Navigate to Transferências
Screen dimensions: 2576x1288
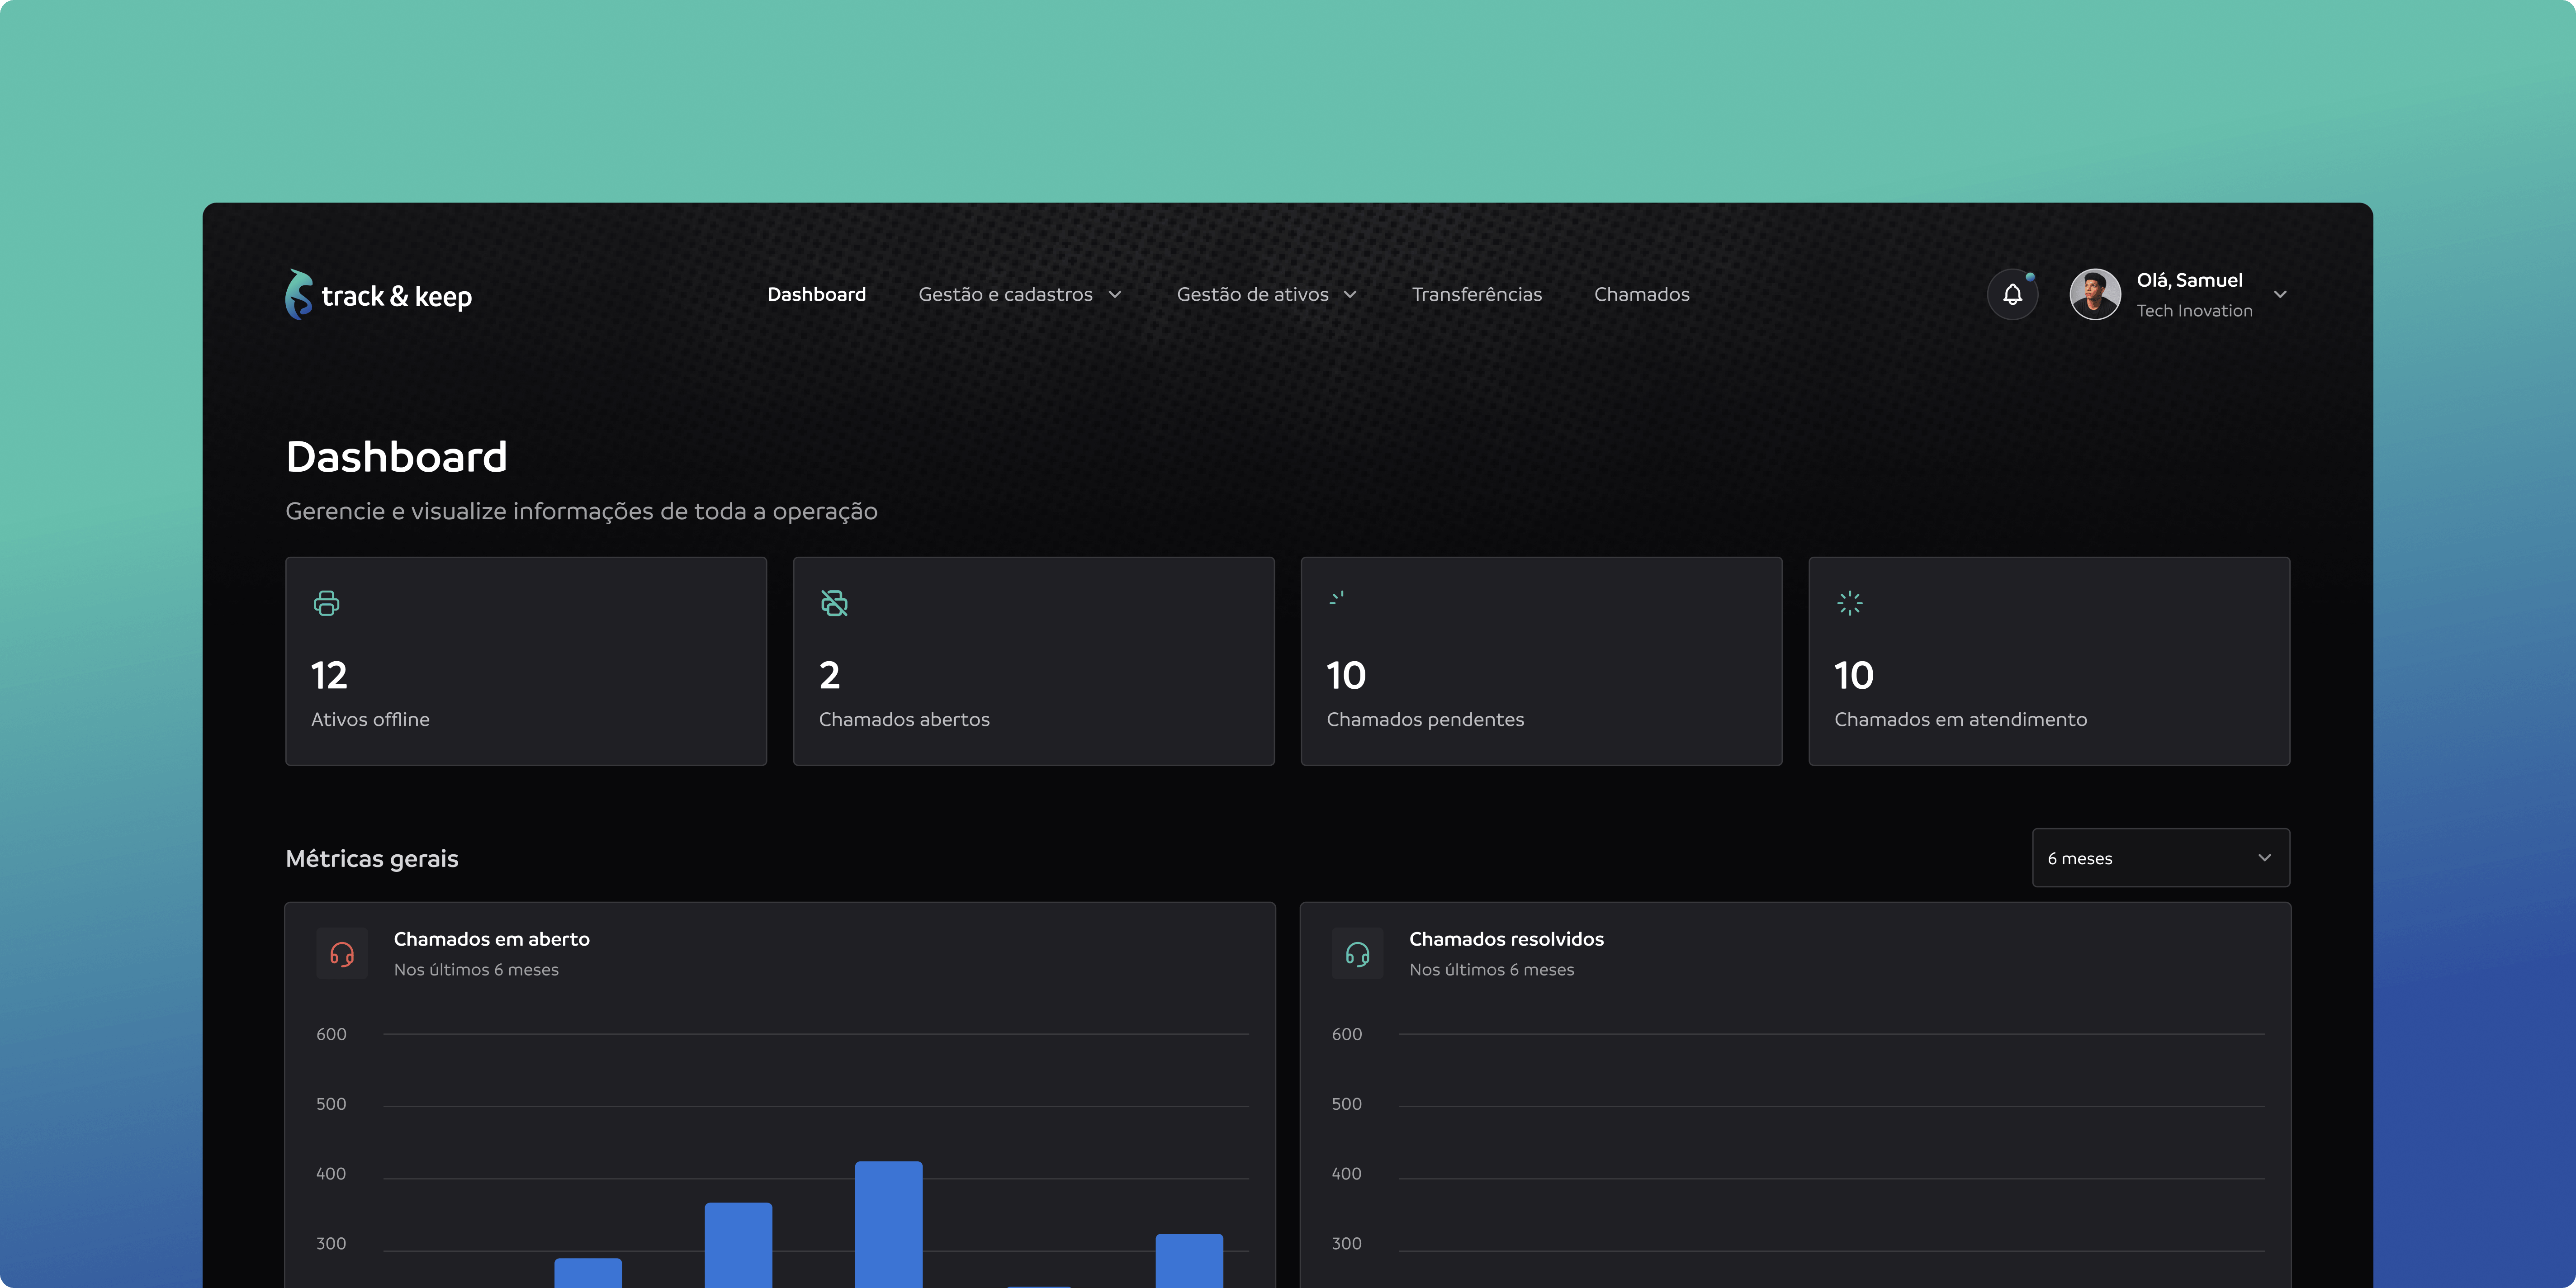[1476, 294]
